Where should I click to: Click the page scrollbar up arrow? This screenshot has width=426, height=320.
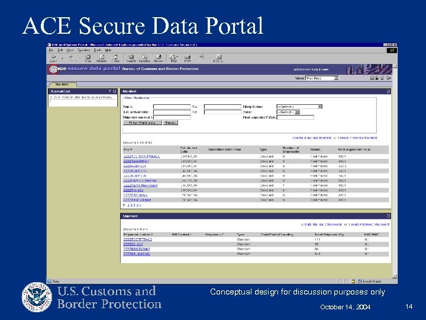tap(395, 66)
